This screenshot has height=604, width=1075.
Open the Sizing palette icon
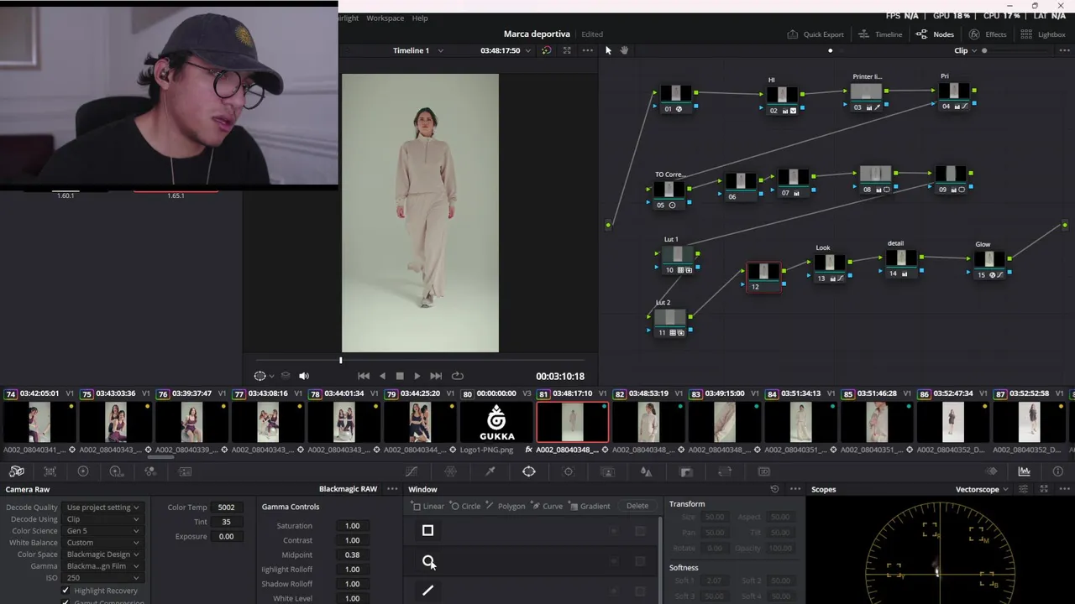click(x=725, y=471)
